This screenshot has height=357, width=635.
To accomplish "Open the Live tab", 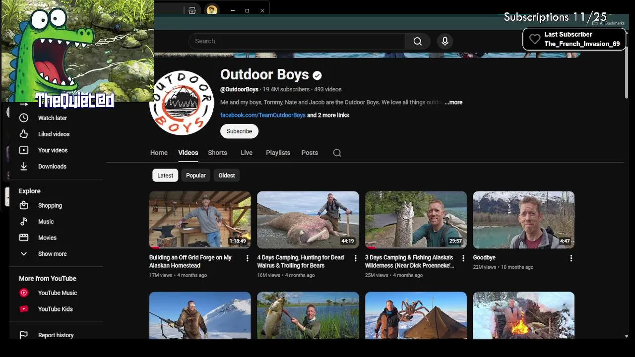I will tap(247, 153).
